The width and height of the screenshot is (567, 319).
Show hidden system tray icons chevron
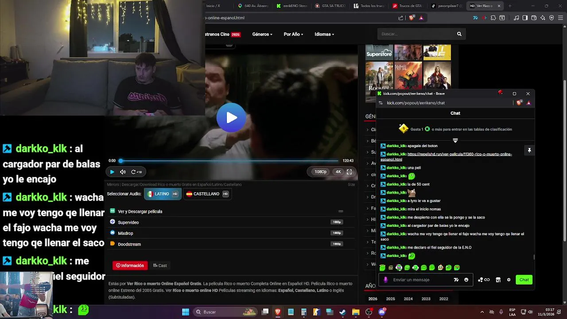point(482,312)
